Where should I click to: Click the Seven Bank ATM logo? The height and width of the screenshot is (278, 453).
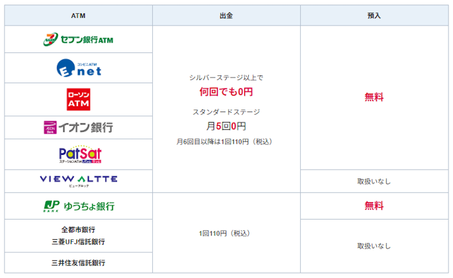coord(78,39)
